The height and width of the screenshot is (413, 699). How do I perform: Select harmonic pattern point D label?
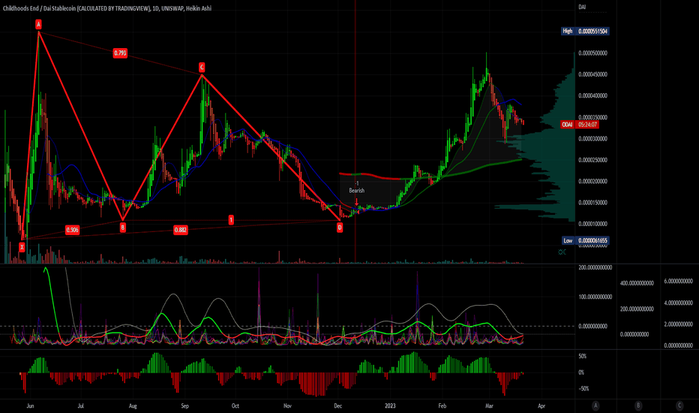tap(340, 228)
